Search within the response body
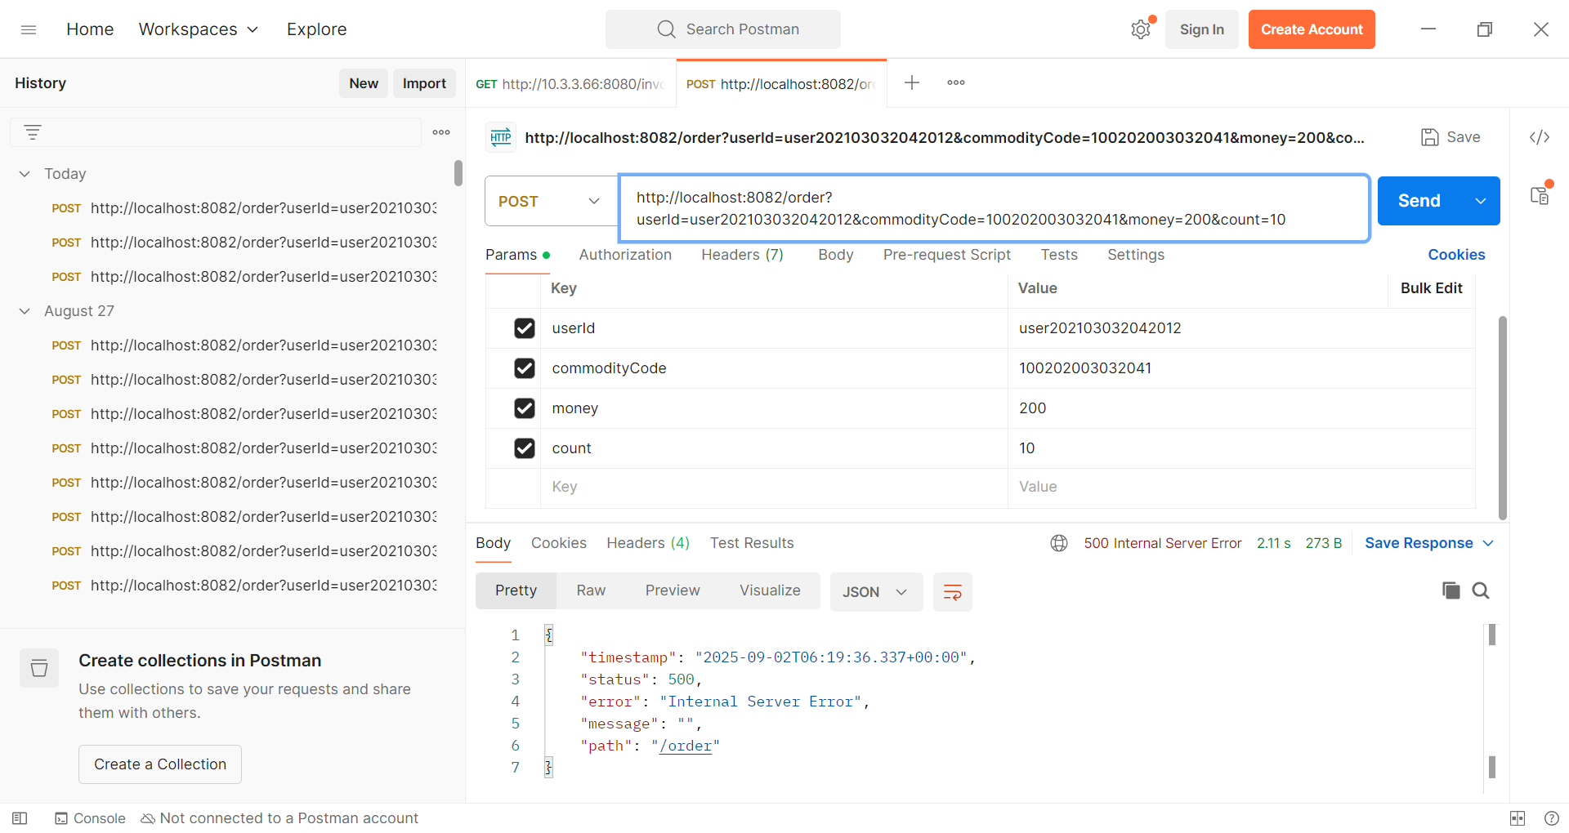The width and height of the screenshot is (1569, 833). pos(1481,590)
